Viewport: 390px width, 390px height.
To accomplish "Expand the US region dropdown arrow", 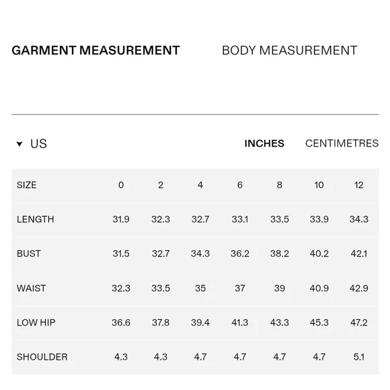I will coord(19,144).
